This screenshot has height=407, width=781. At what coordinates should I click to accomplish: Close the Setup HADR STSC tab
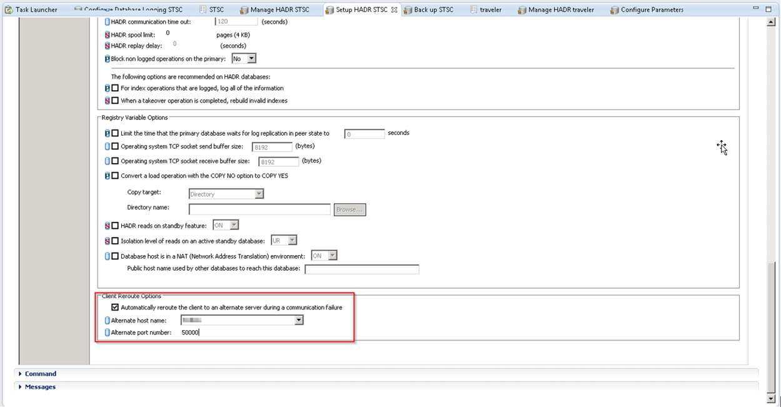pos(394,9)
